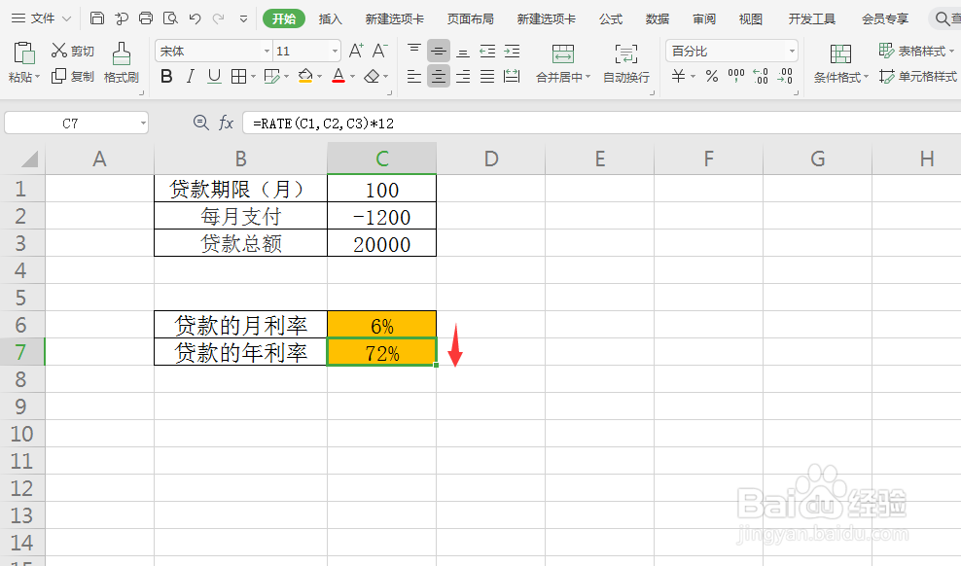This screenshot has width=961, height=566.
Task: Click the 单元格样式 cell style button
Action: coord(917,77)
